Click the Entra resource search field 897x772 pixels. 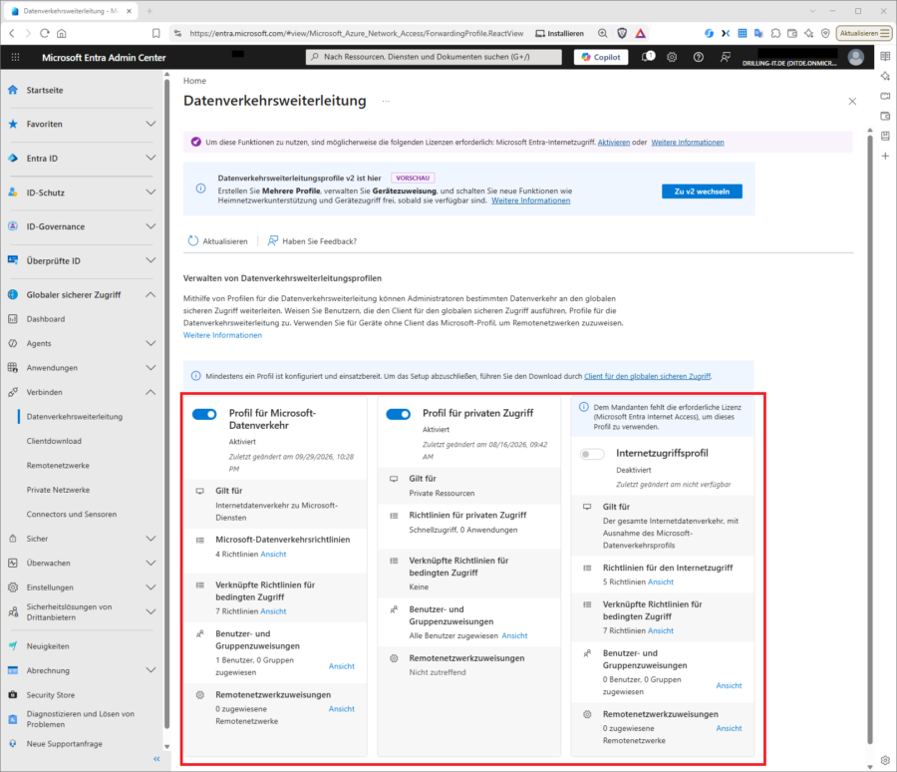click(434, 57)
